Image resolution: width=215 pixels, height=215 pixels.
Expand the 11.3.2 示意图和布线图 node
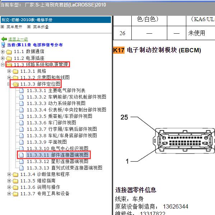(x=9, y=77)
